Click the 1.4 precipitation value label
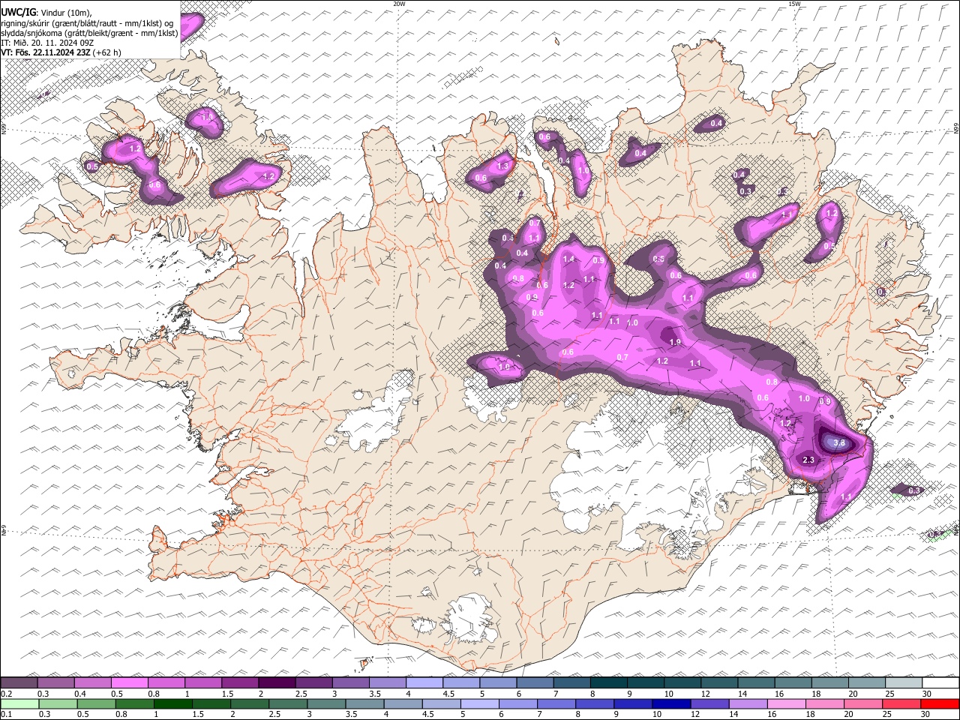 point(568,259)
